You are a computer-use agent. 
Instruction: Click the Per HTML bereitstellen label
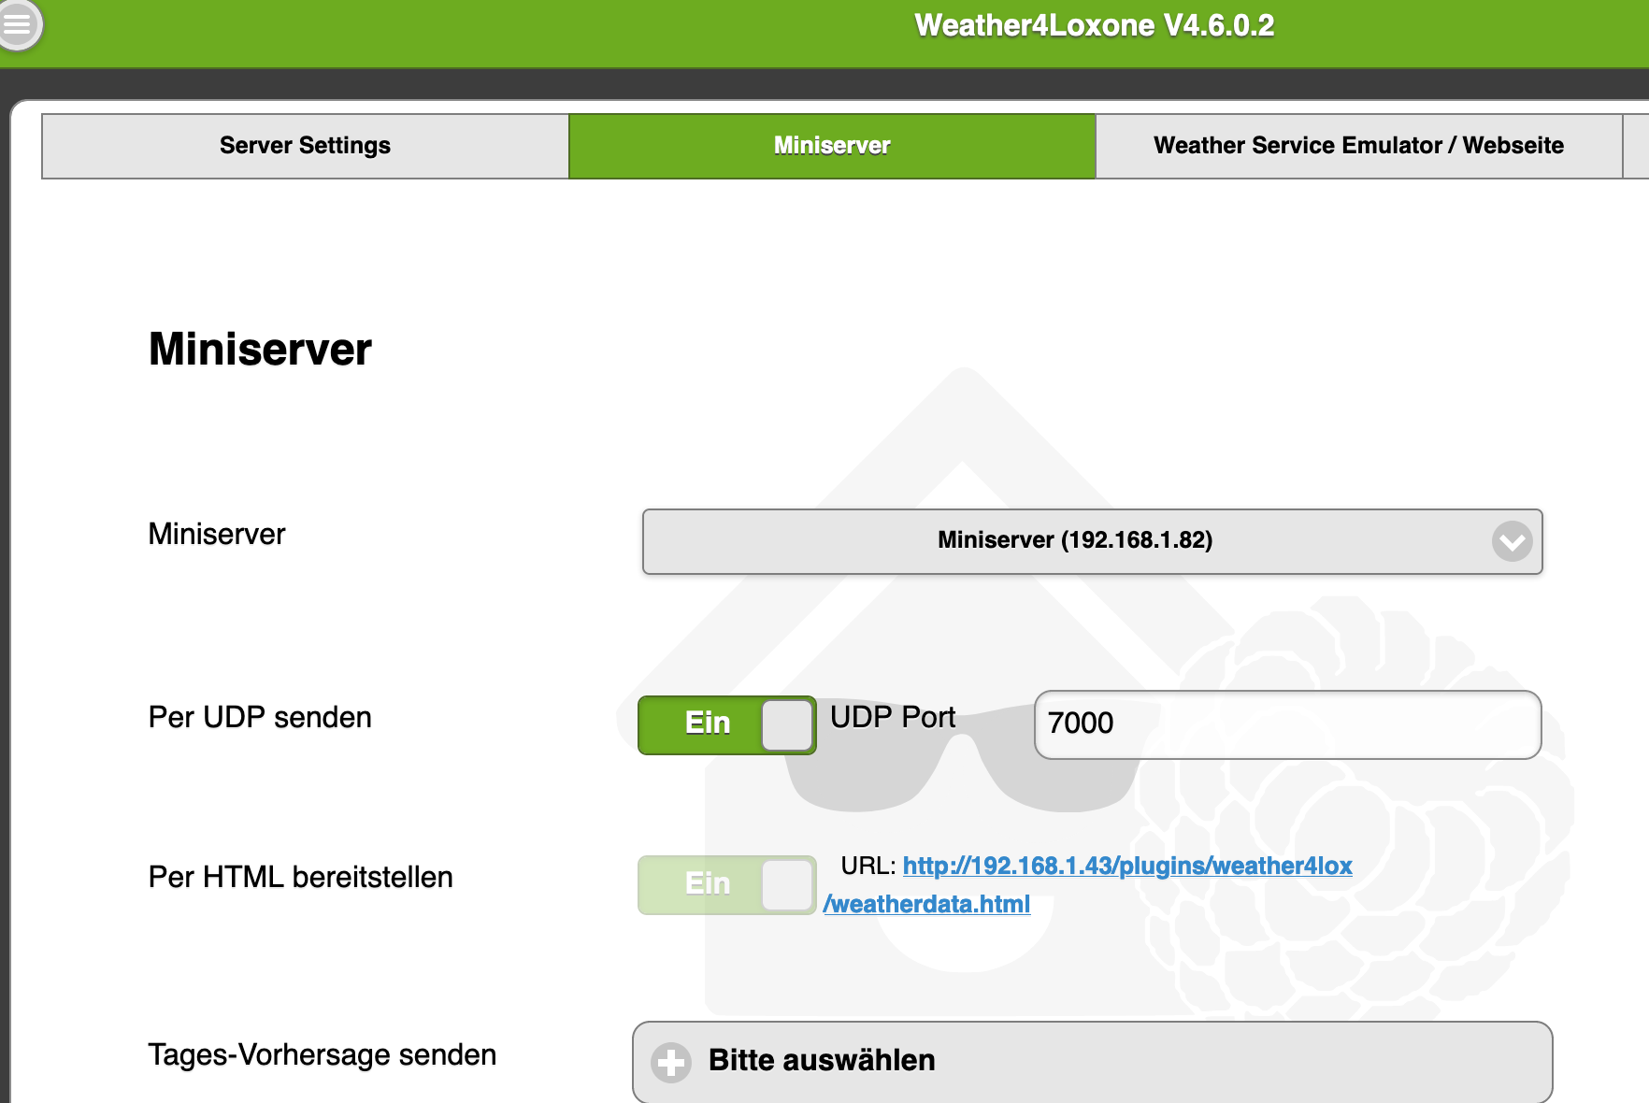click(x=300, y=877)
